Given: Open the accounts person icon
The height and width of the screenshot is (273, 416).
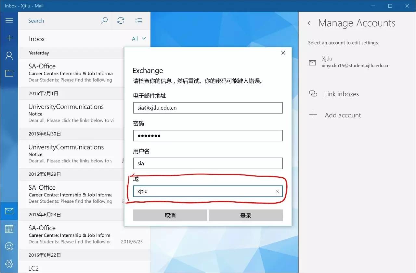Looking at the screenshot, I should point(9,56).
